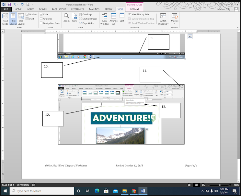Click the Layout Options icon beside the picture
Viewport: 241px width, 196px height.
point(190,36)
